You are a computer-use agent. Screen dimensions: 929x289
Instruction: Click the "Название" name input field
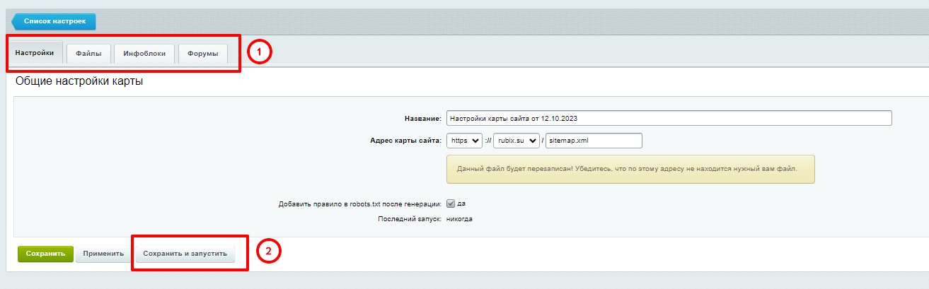[x=669, y=119]
